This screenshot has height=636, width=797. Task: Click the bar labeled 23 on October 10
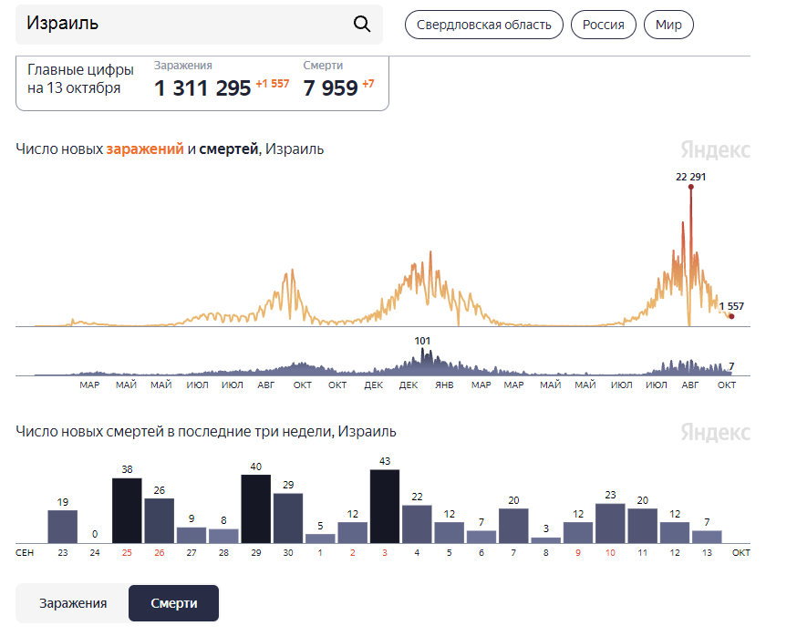[610, 524]
